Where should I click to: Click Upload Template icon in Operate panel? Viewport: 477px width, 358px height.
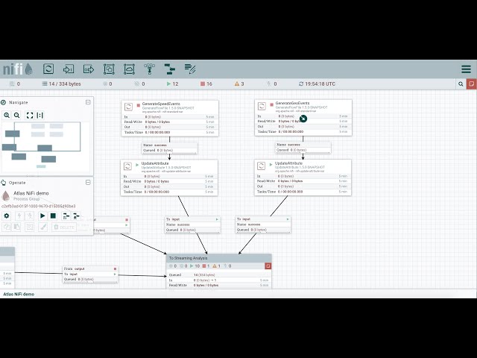76,216
